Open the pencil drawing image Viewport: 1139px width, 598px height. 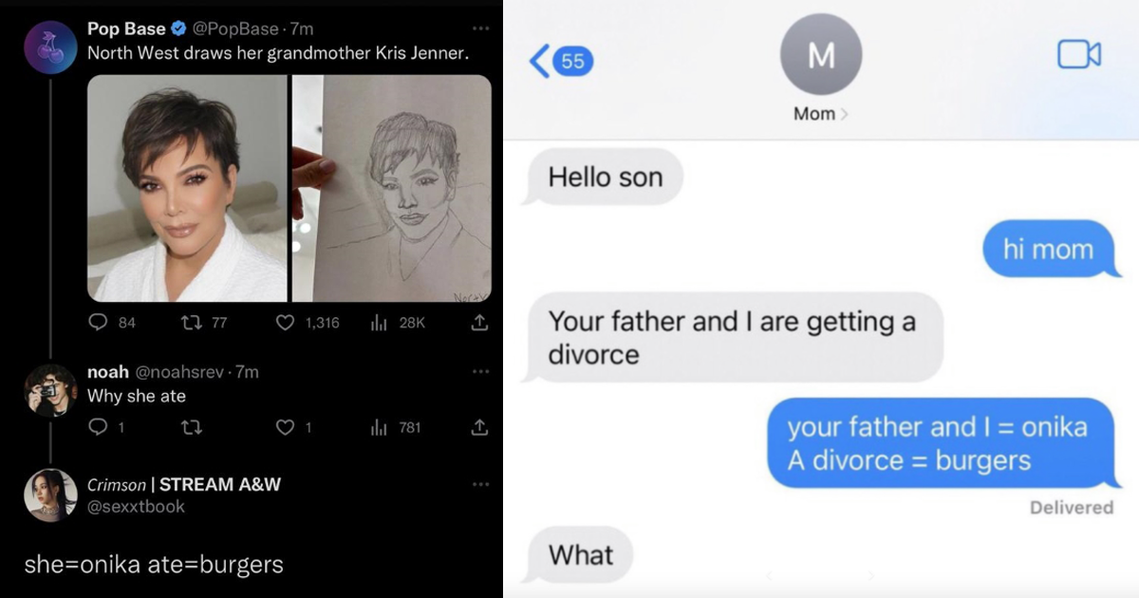pyautogui.click(x=392, y=188)
